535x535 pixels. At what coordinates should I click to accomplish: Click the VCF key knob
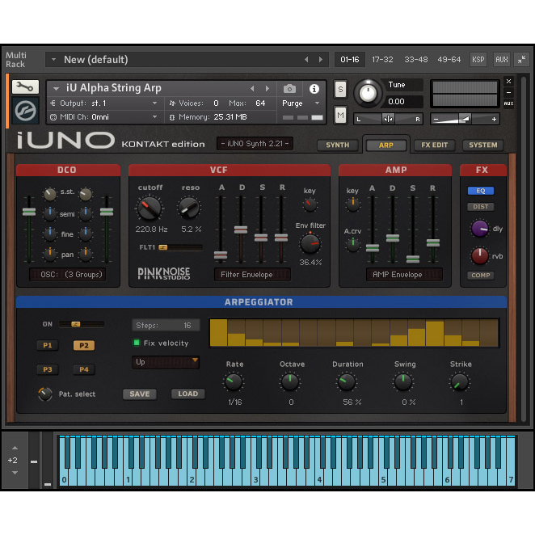(x=310, y=204)
